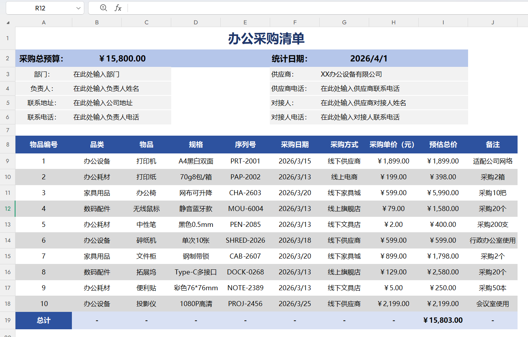Viewport: 528px width, 337px height.
Task: Click the remark cell 行政办公室使用
Action: [x=492, y=240]
